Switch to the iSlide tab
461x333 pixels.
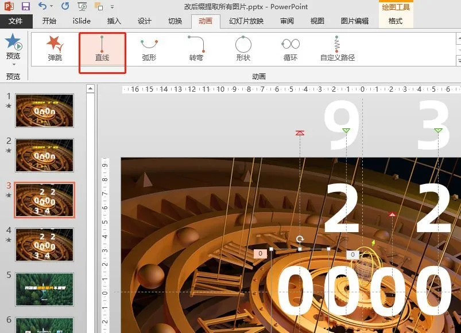[82, 21]
